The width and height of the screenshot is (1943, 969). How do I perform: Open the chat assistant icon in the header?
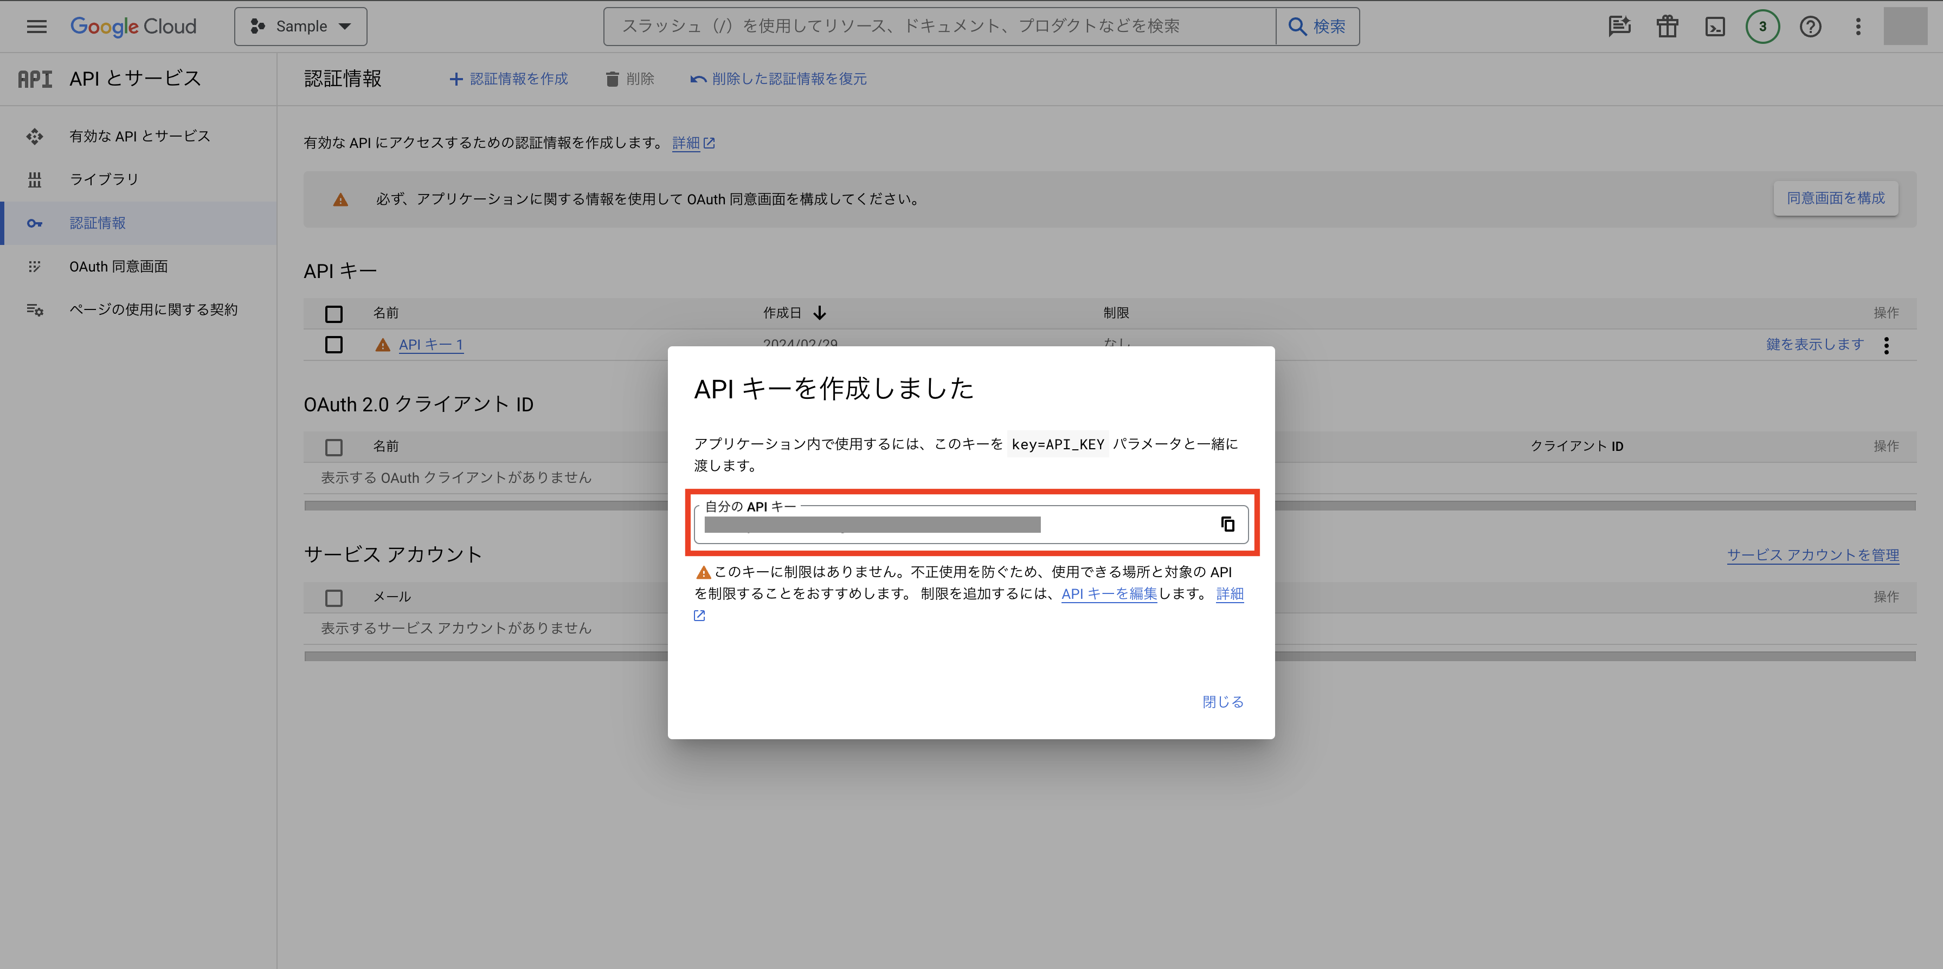1619,27
